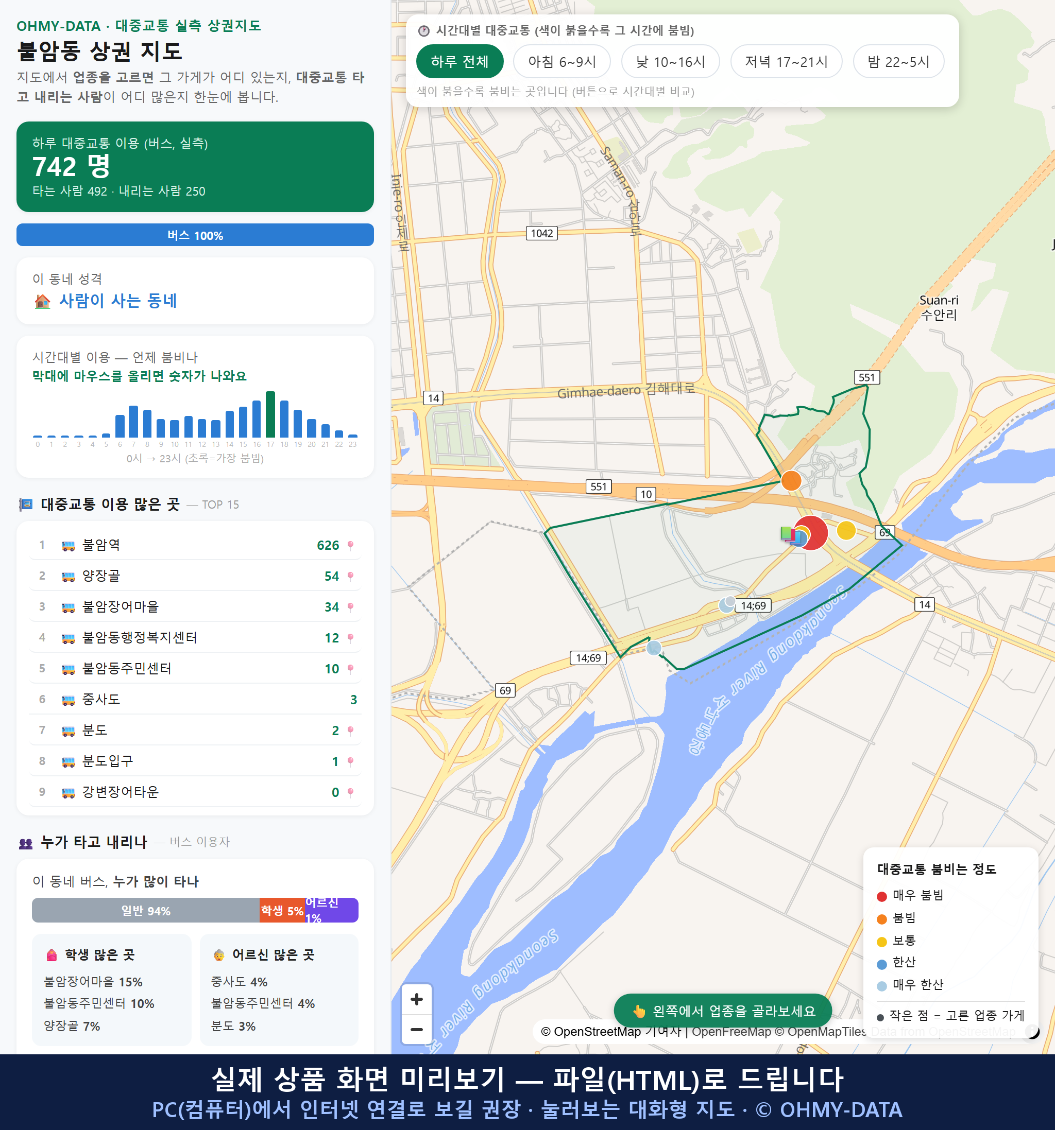The image size is (1055, 1130).
Task: Click the 742 명 daily ridership card
Action: [195, 167]
